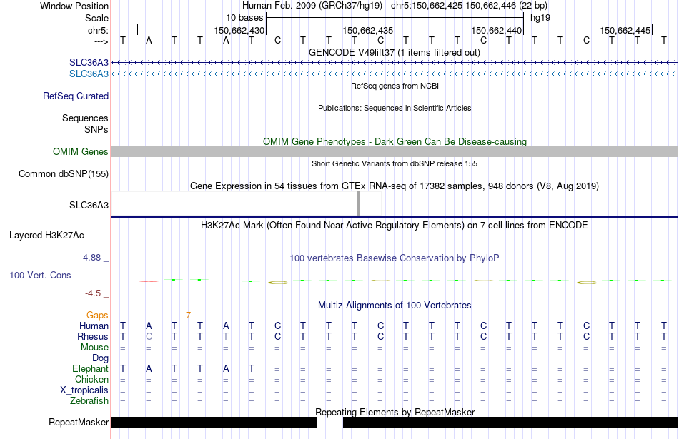The height and width of the screenshot is (439, 679).
Task: Click the red negative PhyloP bar
Action: [149, 281]
